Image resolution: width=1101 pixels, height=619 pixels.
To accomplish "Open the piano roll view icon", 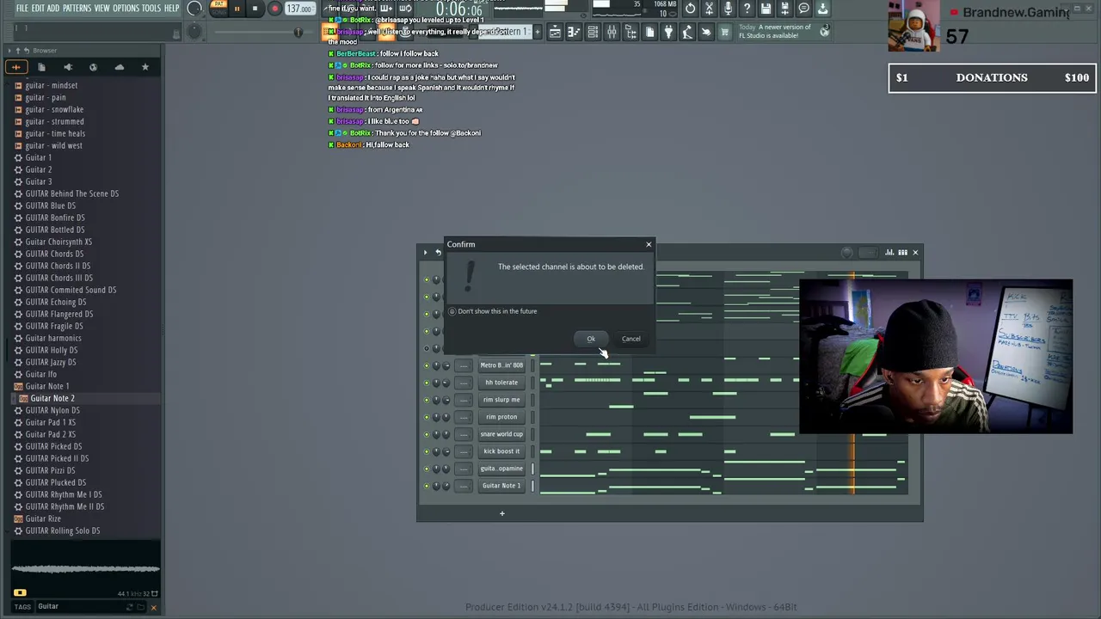I will click(574, 33).
